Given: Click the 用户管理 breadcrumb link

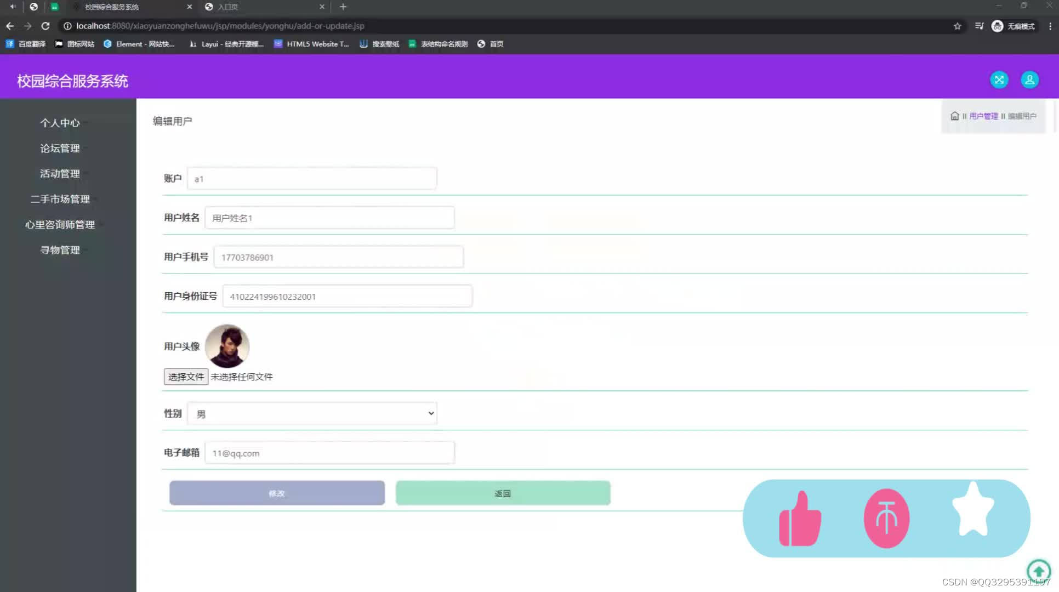Looking at the screenshot, I should click(x=983, y=116).
